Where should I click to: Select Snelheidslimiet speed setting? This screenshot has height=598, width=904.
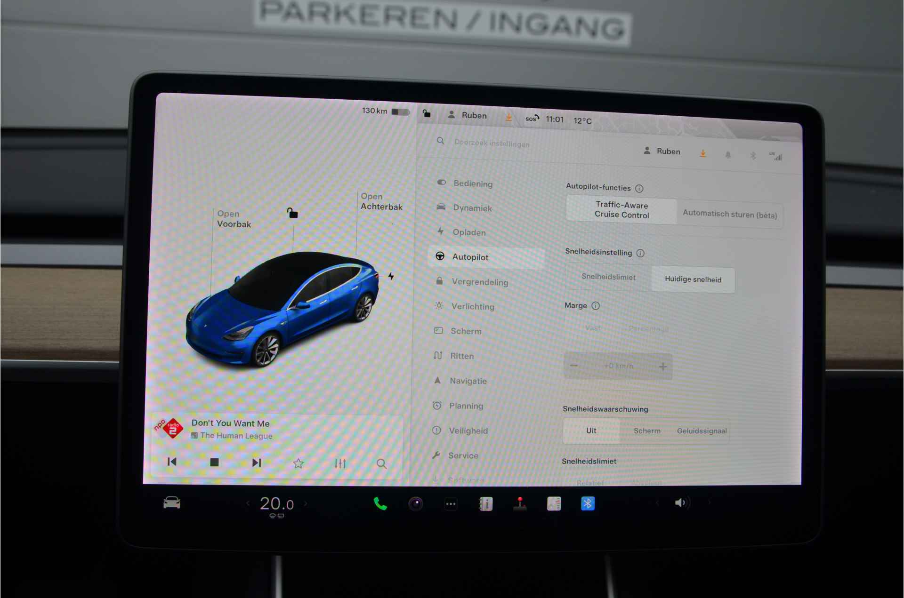pyautogui.click(x=608, y=277)
